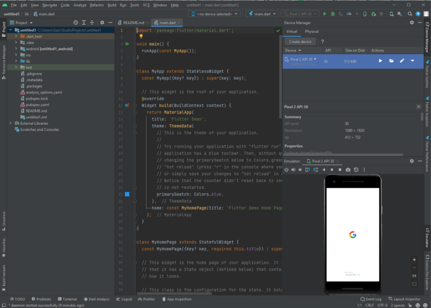431x308 pixels.
Task: Click the red Stop button in toolbar
Action: pyautogui.click(x=381, y=14)
